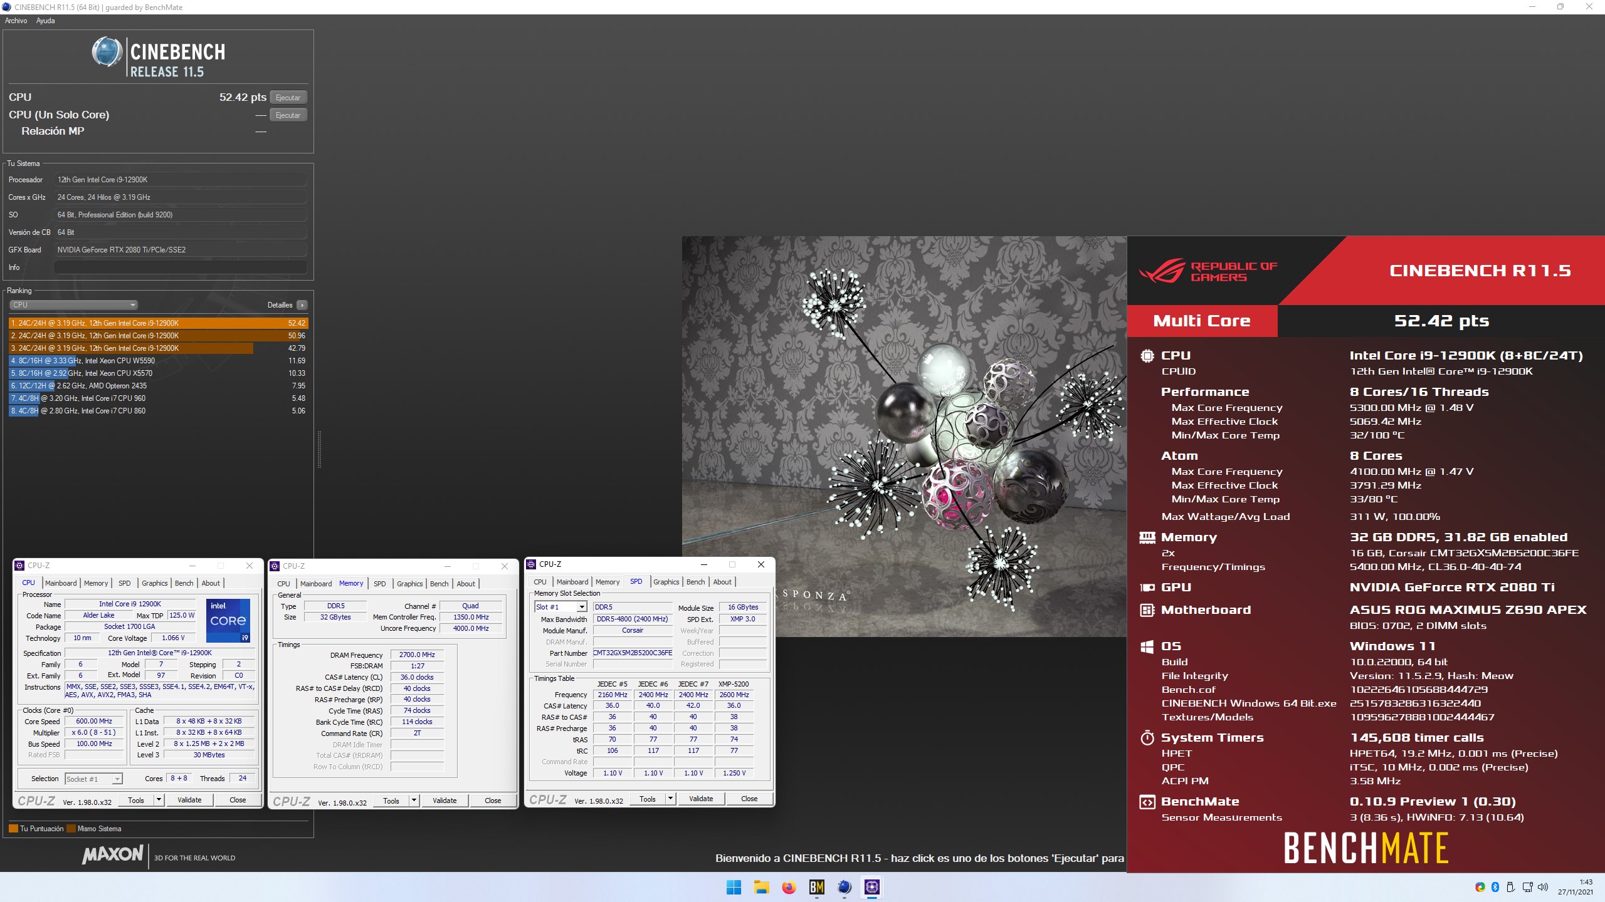Click the DRAM Frequency 2700.0 MHz value
The height and width of the screenshot is (902, 1605).
click(x=417, y=655)
